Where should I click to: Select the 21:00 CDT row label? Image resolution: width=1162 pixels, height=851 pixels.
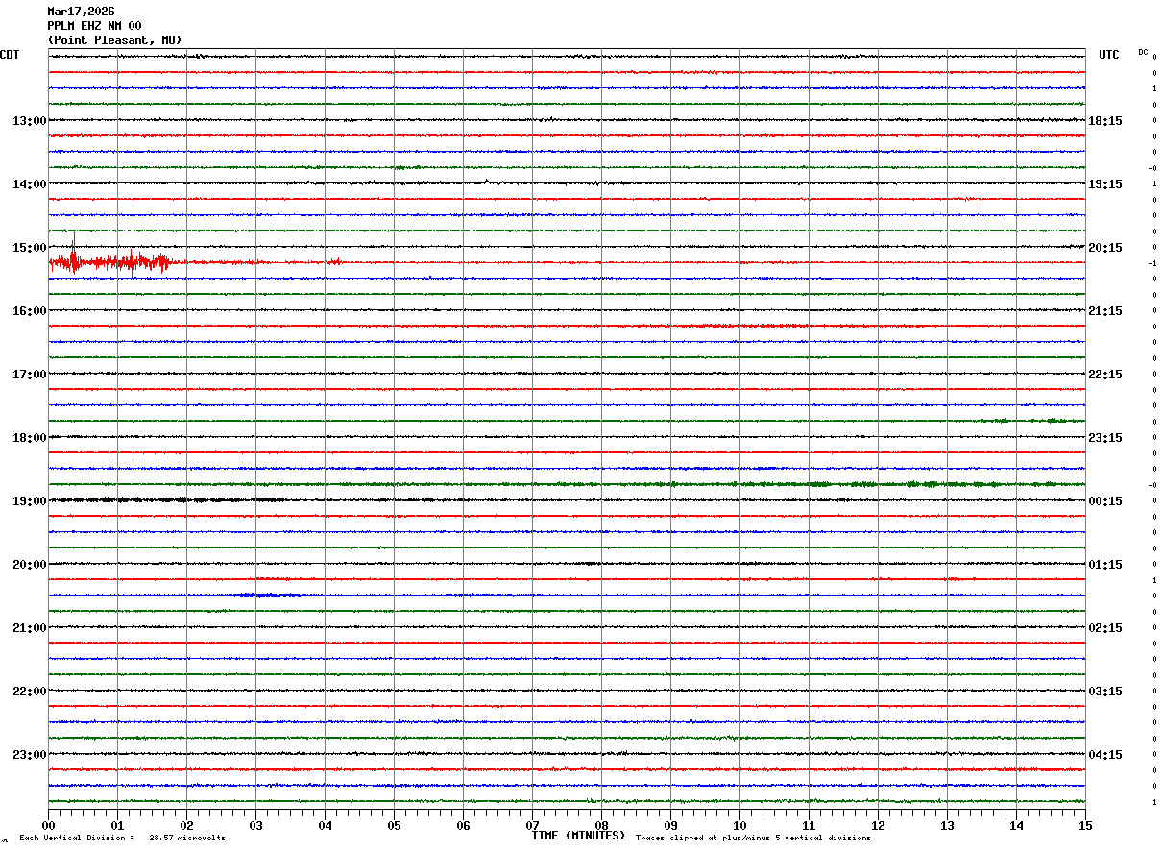[29, 628]
